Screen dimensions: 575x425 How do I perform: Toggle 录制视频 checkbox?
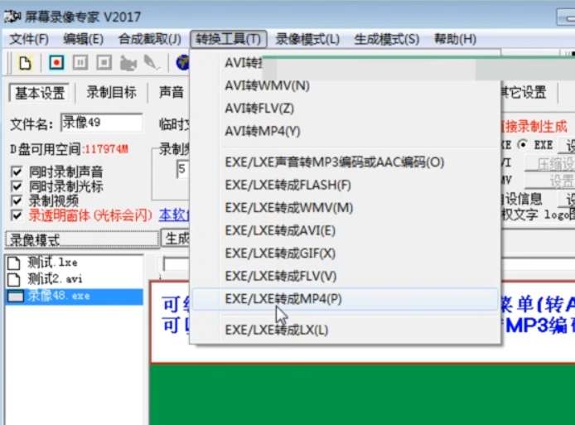[x=17, y=200]
